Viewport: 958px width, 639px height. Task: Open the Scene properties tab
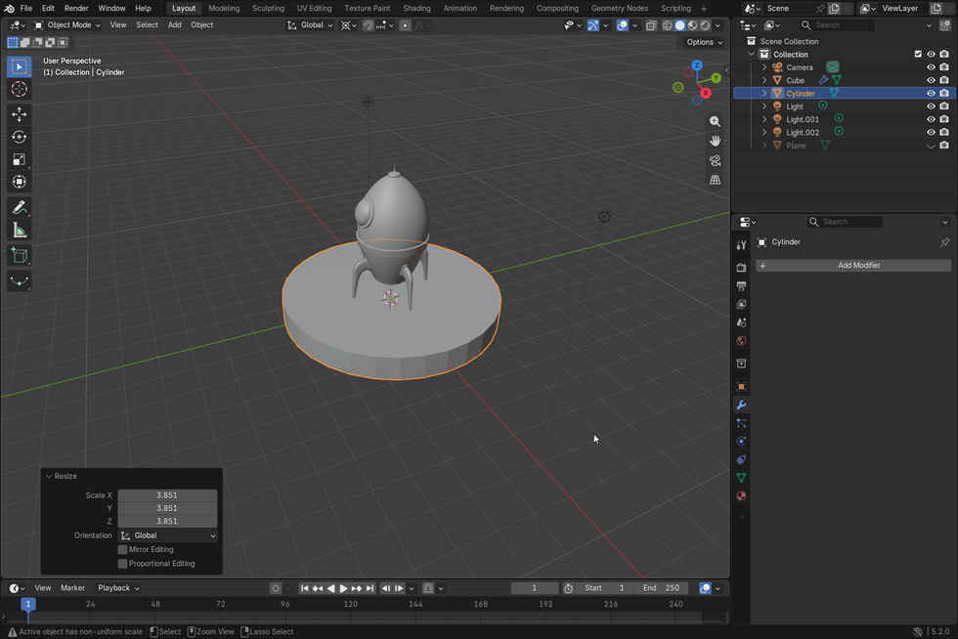click(x=741, y=322)
